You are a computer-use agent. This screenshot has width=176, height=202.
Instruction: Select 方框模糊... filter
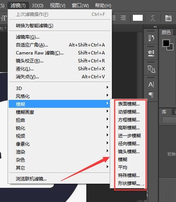click(129, 120)
